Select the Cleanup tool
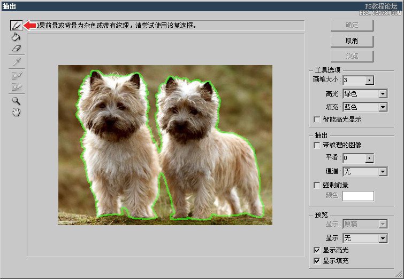 point(17,75)
